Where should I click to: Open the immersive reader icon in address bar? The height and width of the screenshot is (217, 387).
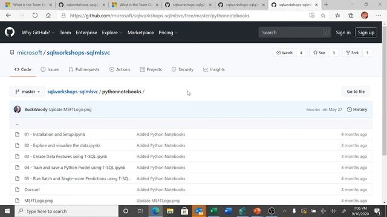(312, 16)
